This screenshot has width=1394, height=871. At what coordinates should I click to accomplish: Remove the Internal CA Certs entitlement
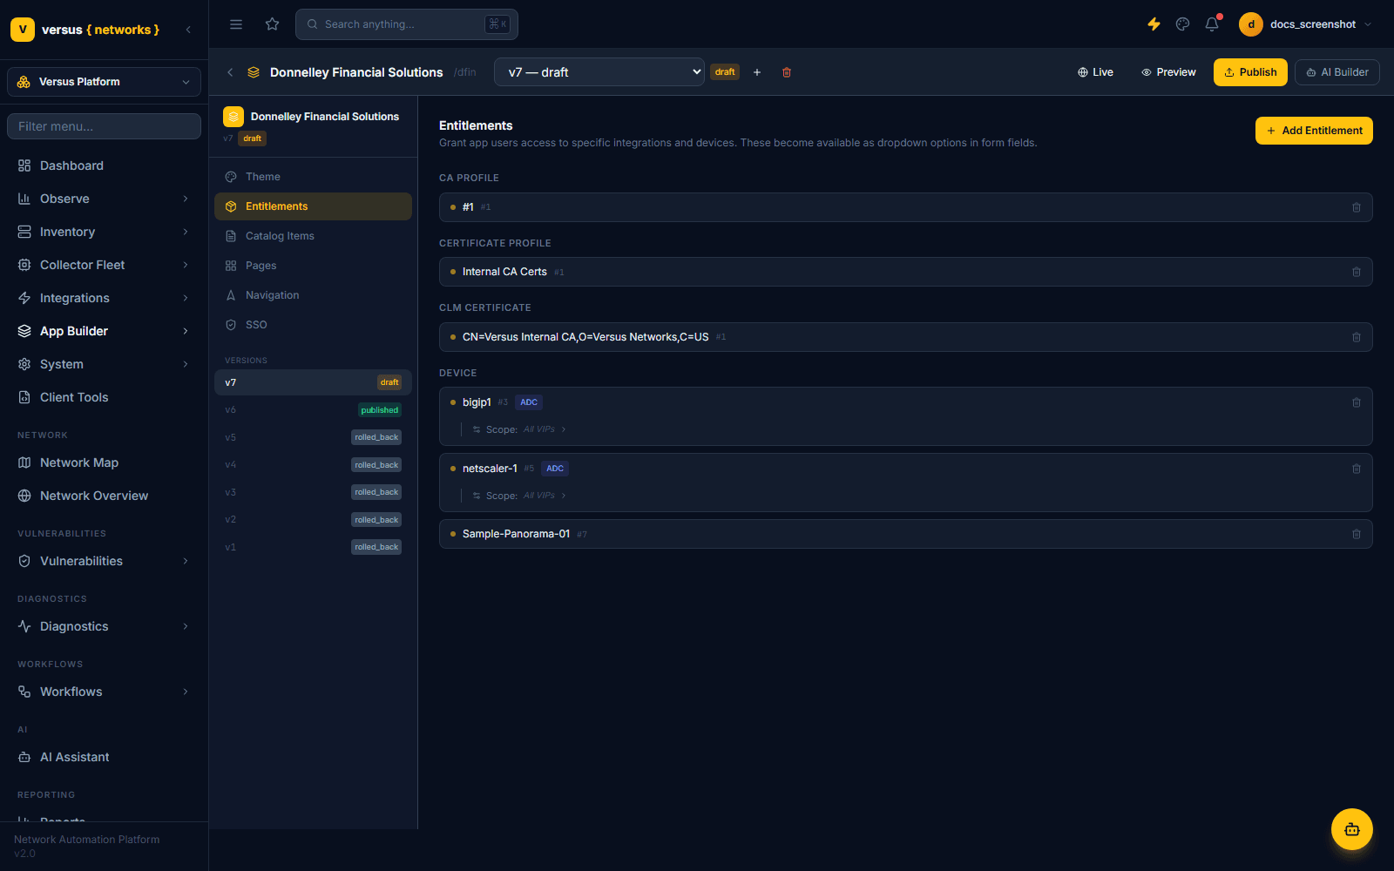[x=1357, y=272]
